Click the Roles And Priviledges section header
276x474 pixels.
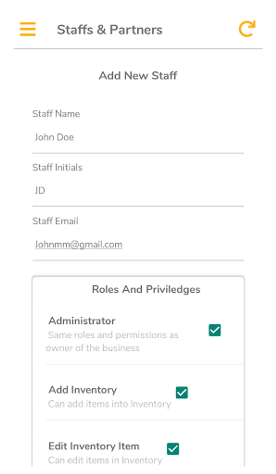coord(146,289)
